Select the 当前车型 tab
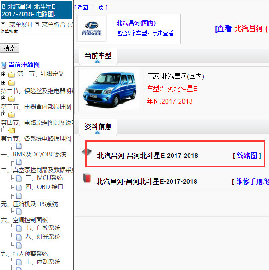Image resolution: width=269 pixels, height=270 pixels. 98,57
